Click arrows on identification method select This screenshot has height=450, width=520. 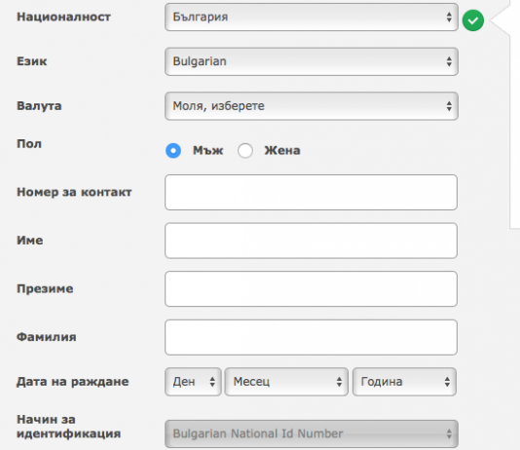pos(449,433)
